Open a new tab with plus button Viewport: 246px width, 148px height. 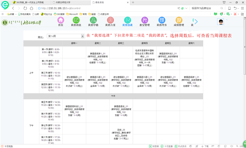133,2
